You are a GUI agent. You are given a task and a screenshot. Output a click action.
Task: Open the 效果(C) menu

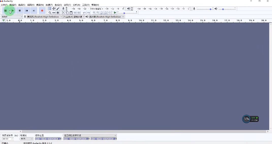(x=67, y=5)
